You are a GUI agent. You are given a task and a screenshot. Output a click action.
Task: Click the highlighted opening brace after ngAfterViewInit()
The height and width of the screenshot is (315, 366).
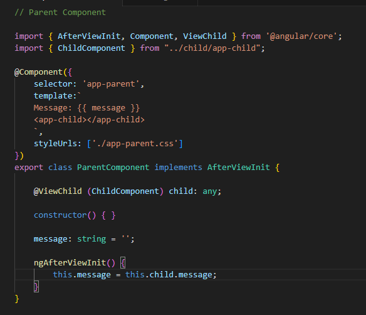[x=123, y=263]
